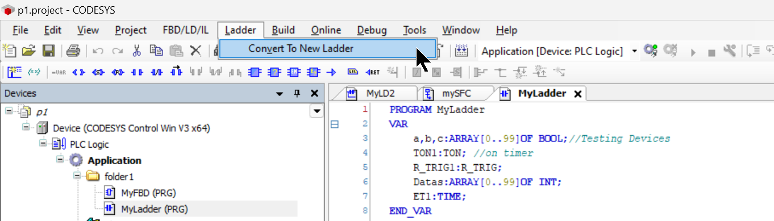Screen dimensions: 774x221
Task: Open the Build menu
Action: [x=283, y=30]
